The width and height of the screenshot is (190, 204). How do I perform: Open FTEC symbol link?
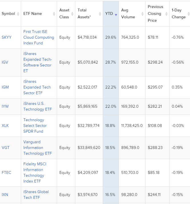[x=7, y=173]
